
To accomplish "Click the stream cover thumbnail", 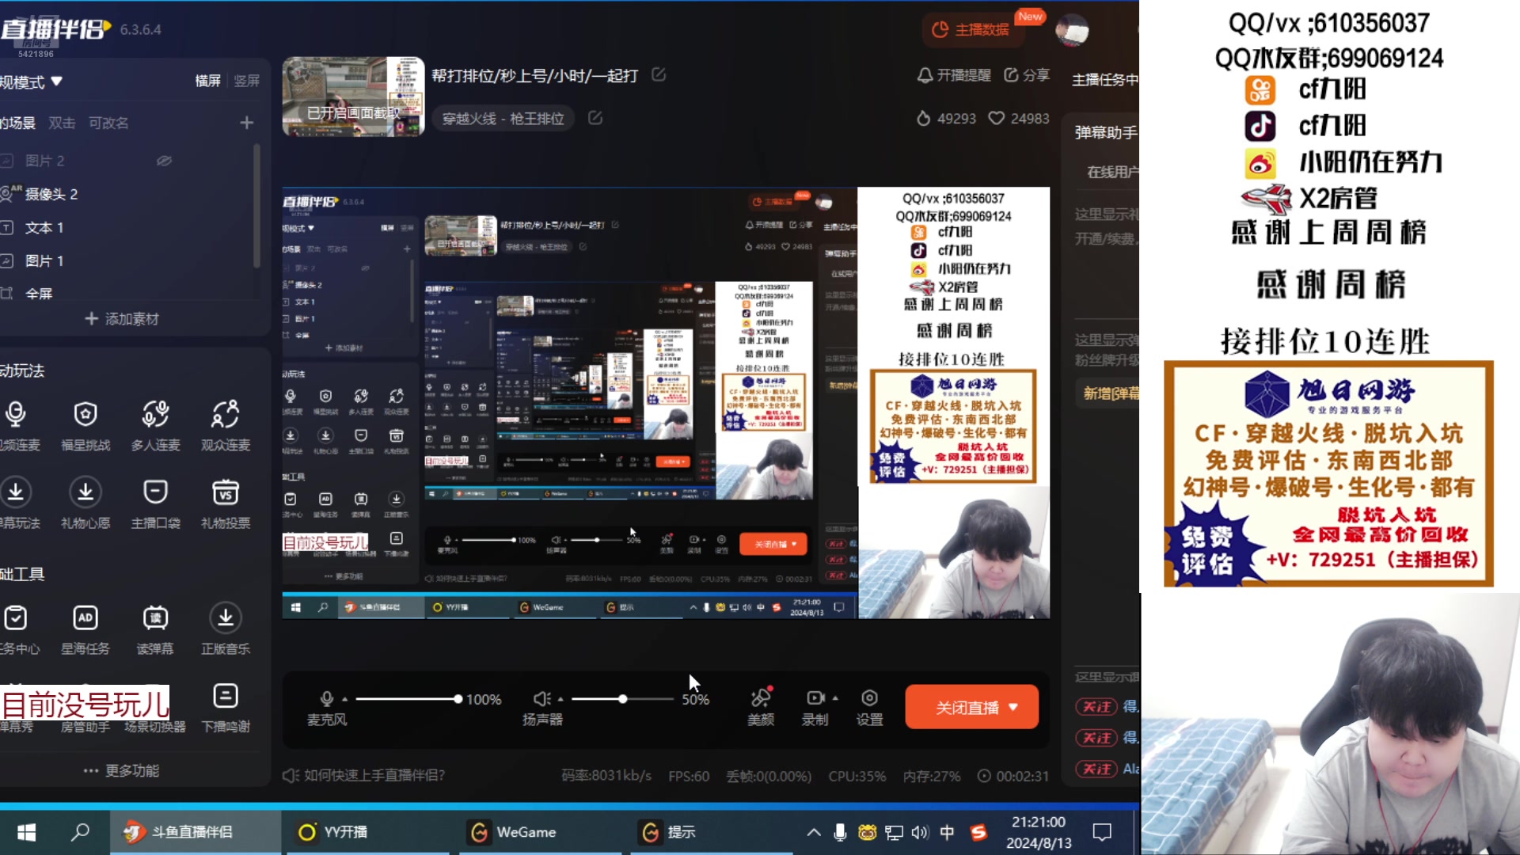I will pyautogui.click(x=353, y=97).
